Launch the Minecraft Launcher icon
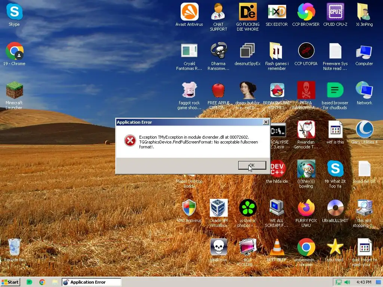Image resolution: width=383 pixels, height=287 pixels. [x=15, y=90]
